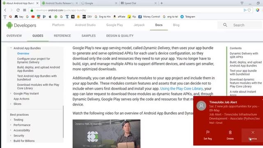Close the Android Studio Release tab

[x=77, y=3]
